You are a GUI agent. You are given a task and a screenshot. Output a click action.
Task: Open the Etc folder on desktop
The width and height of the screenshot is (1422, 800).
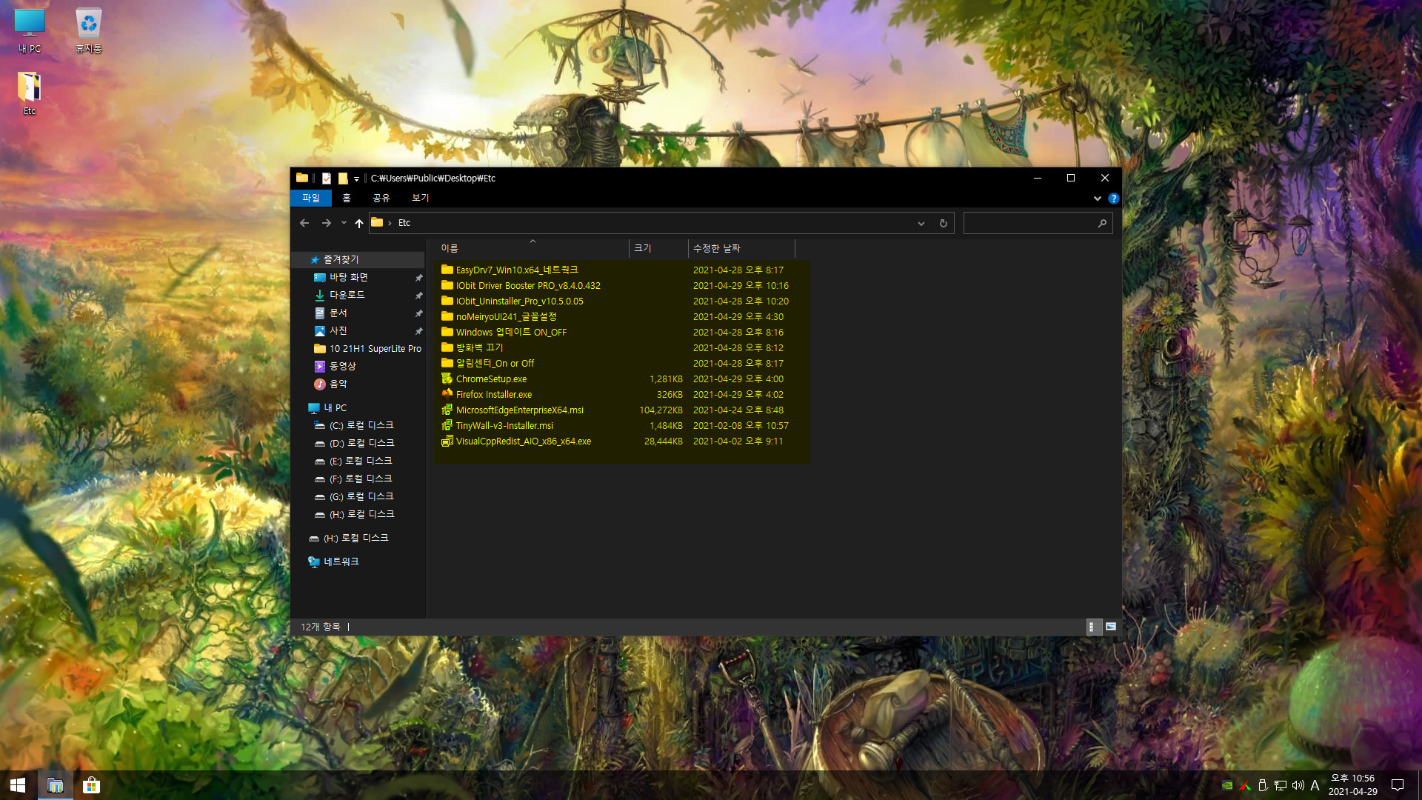(30, 93)
